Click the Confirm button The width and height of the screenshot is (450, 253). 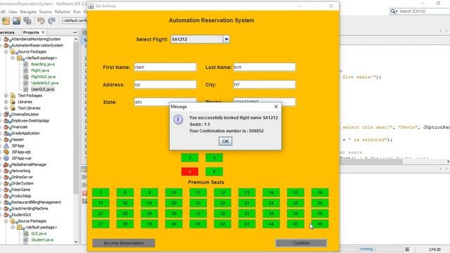pos(301,243)
